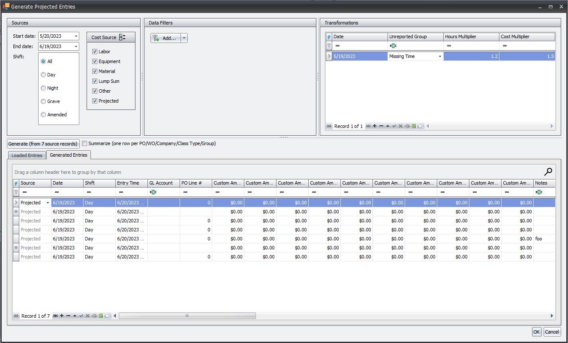The width and height of the screenshot is (568, 343).
Task: Click the layout windows icon in Transformations navigator
Action: (x=421, y=126)
